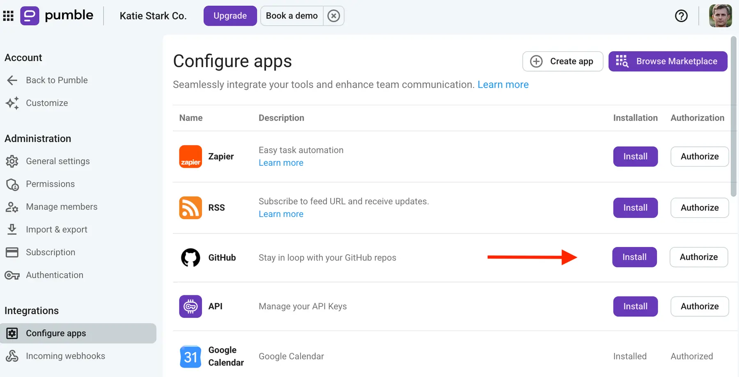The image size is (739, 377).
Task: Click the Google Calendar app icon
Action: pyautogui.click(x=190, y=356)
